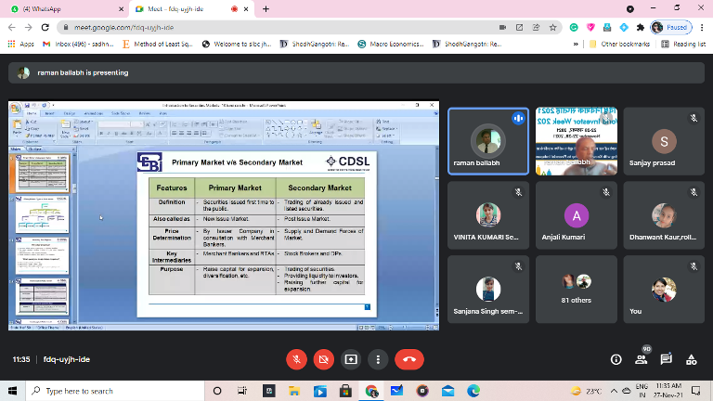Screen dimensions: 713x401
Task: Open Task View from the taskbar
Action: pyautogui.click(x=242, y=391)
